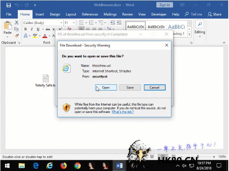This screenshot has height=171, width=229.
Task: Click Save in the Security Warning dialog
Action: pyautogui.click(x=130, y=87)
